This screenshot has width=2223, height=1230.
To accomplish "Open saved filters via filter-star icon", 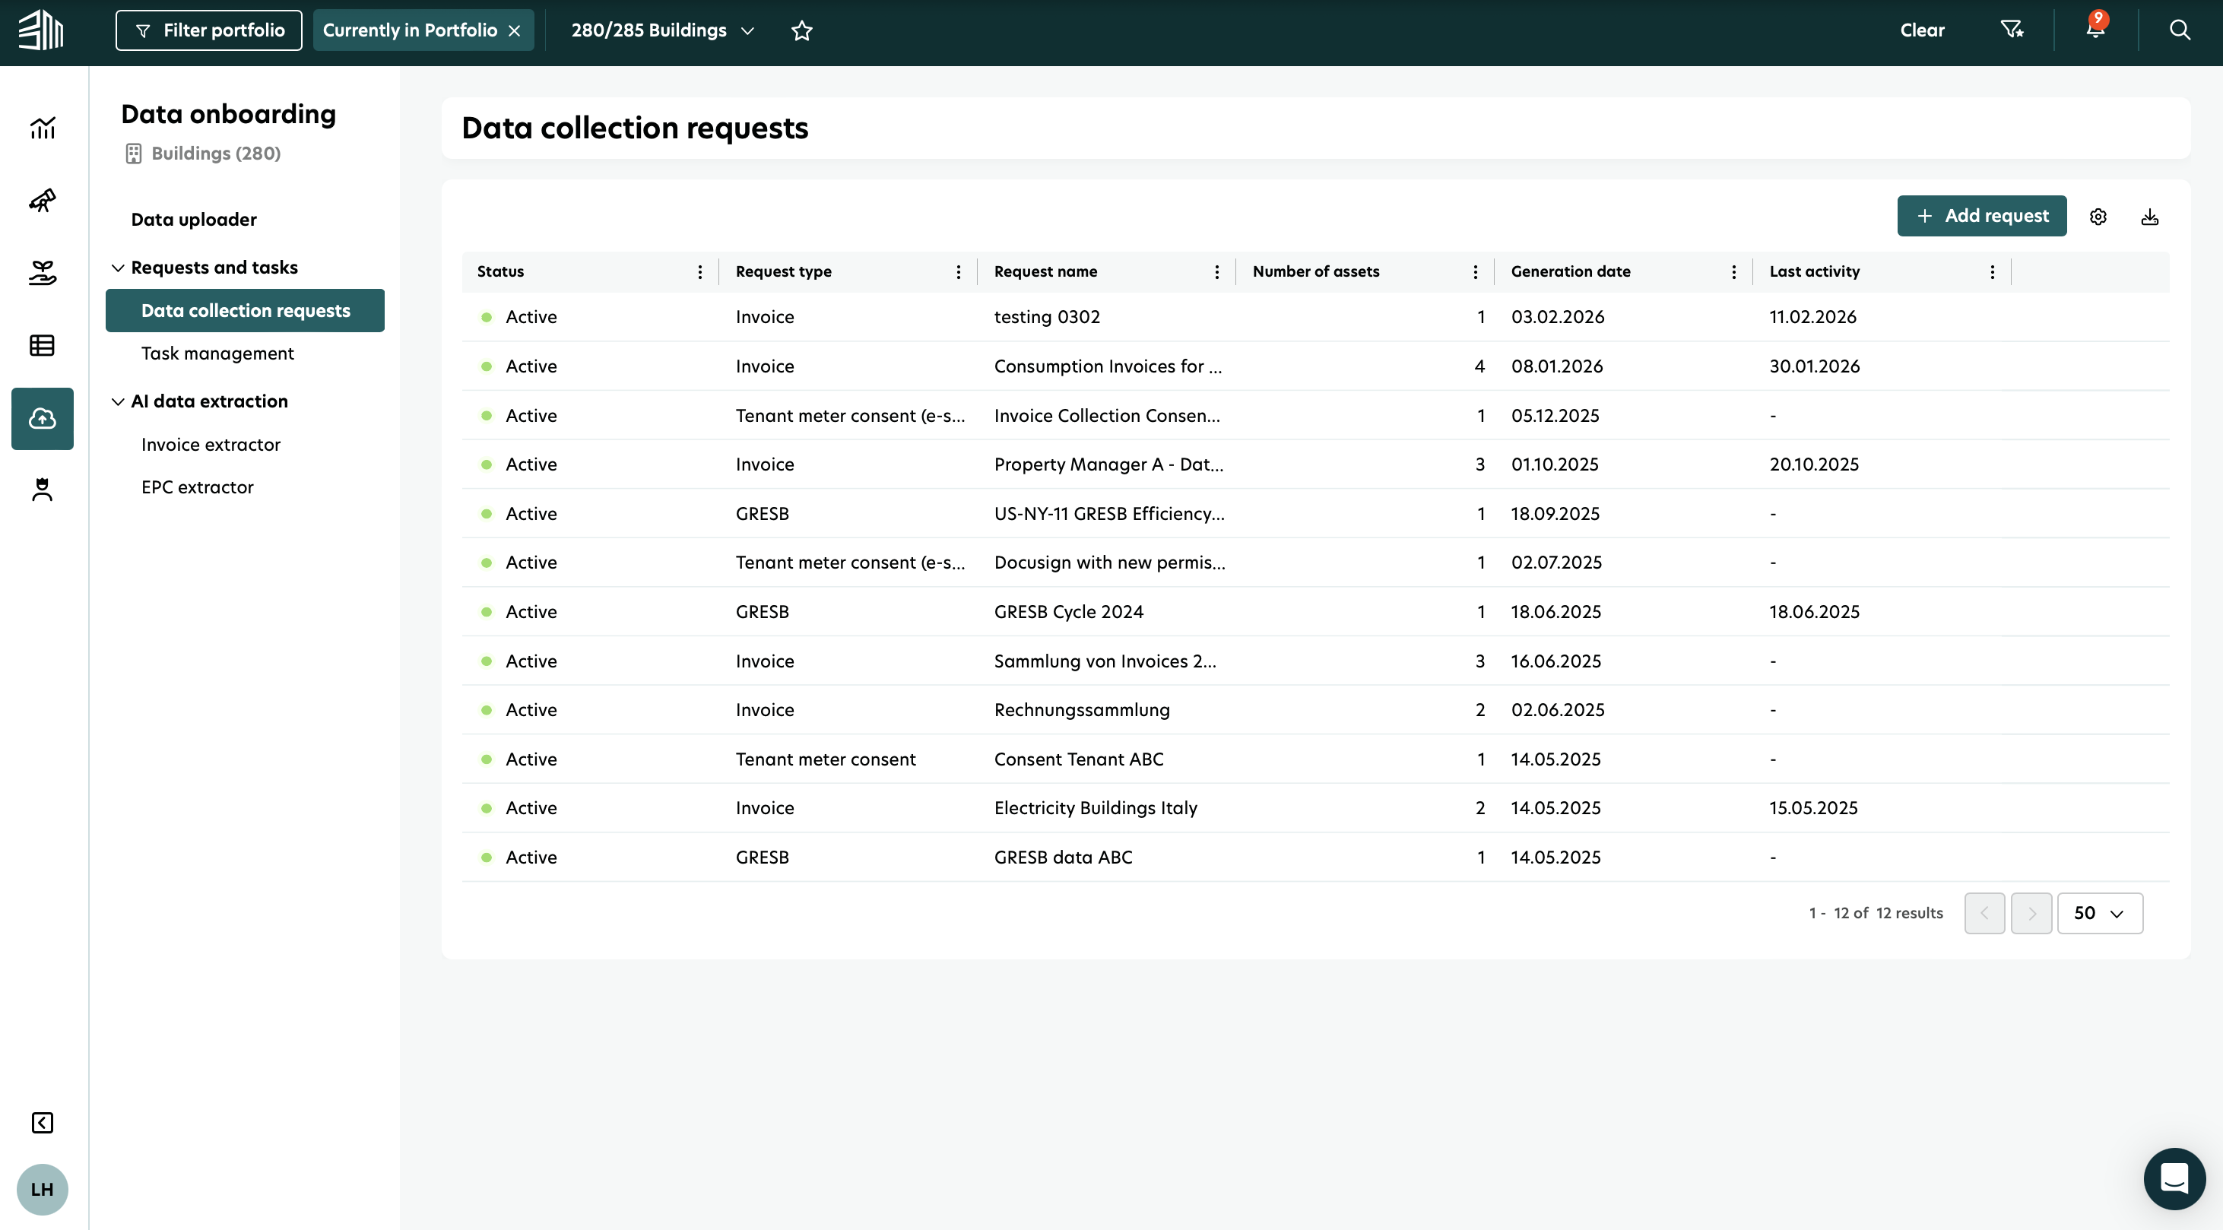I will (2013, 30).
